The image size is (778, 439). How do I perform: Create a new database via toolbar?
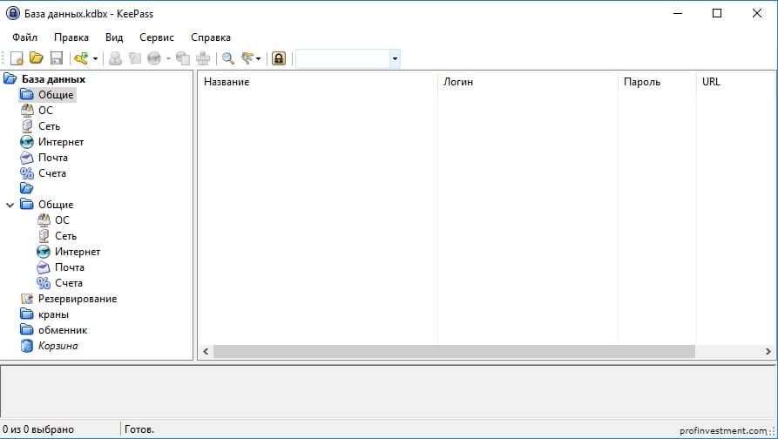click(17, 58)
